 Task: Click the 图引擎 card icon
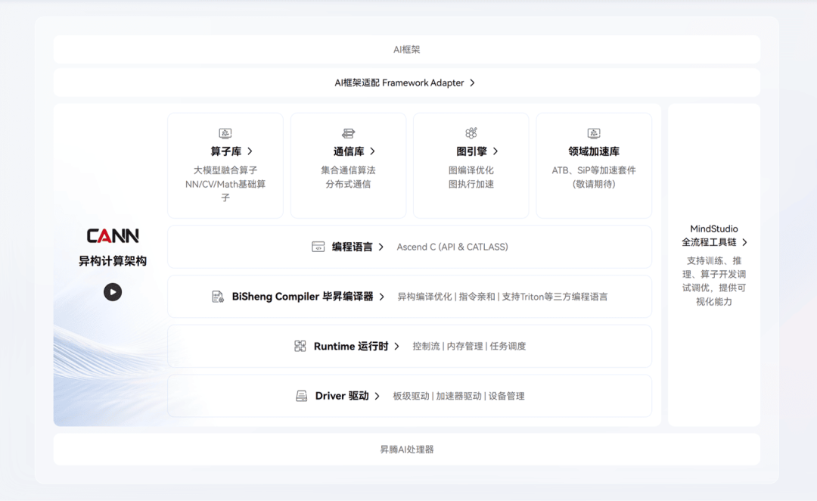click(471, 133)
